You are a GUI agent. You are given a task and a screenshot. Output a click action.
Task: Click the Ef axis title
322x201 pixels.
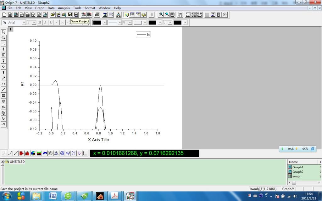click(x=23, y=84)
